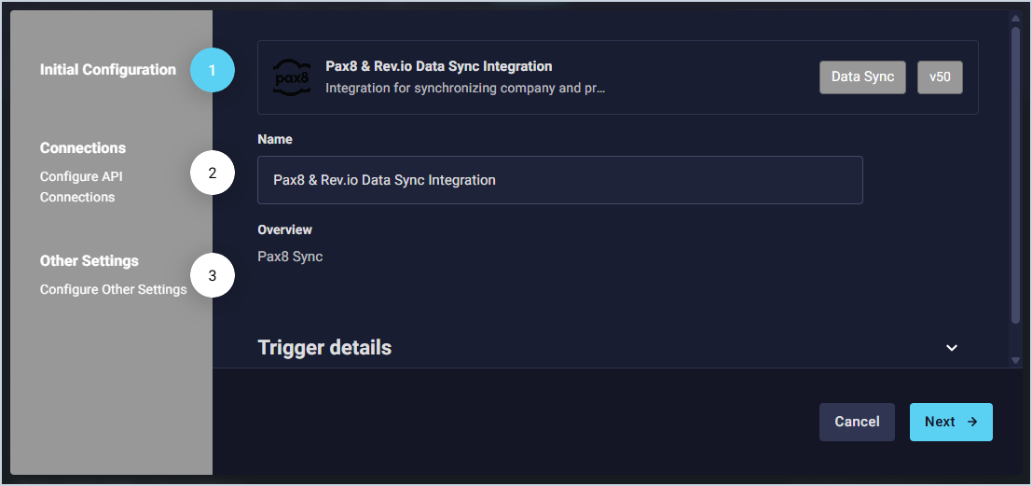The image size is (1032, 486).
Task: Click the scroll down arrow
Action: point(1016,360)
